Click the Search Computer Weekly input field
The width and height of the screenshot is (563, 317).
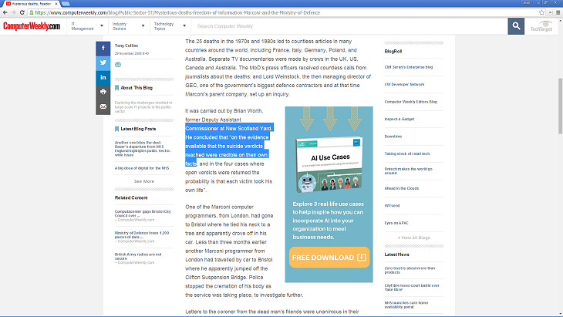tap(349, 26)
